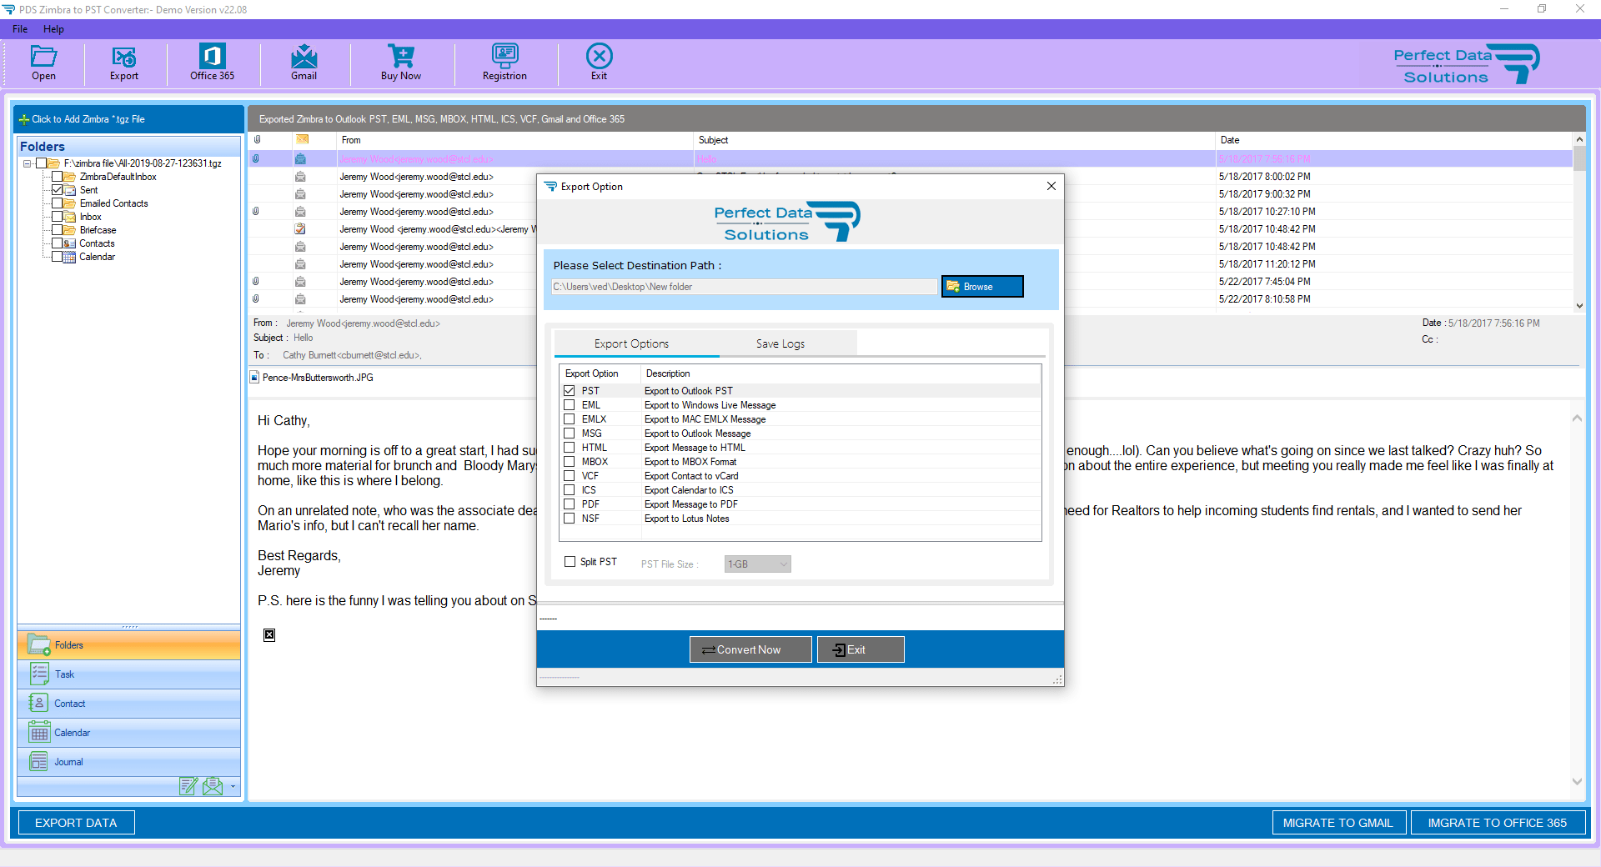The height and width of the screenshot is (867, 1601).
Task: Click the email list scrollbar down arrow
Action: (1579, 306)
